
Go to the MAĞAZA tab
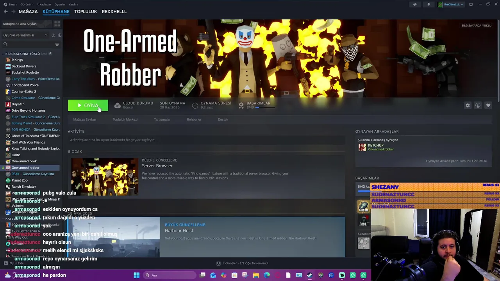pyautogui.click(x=28, y=12)
